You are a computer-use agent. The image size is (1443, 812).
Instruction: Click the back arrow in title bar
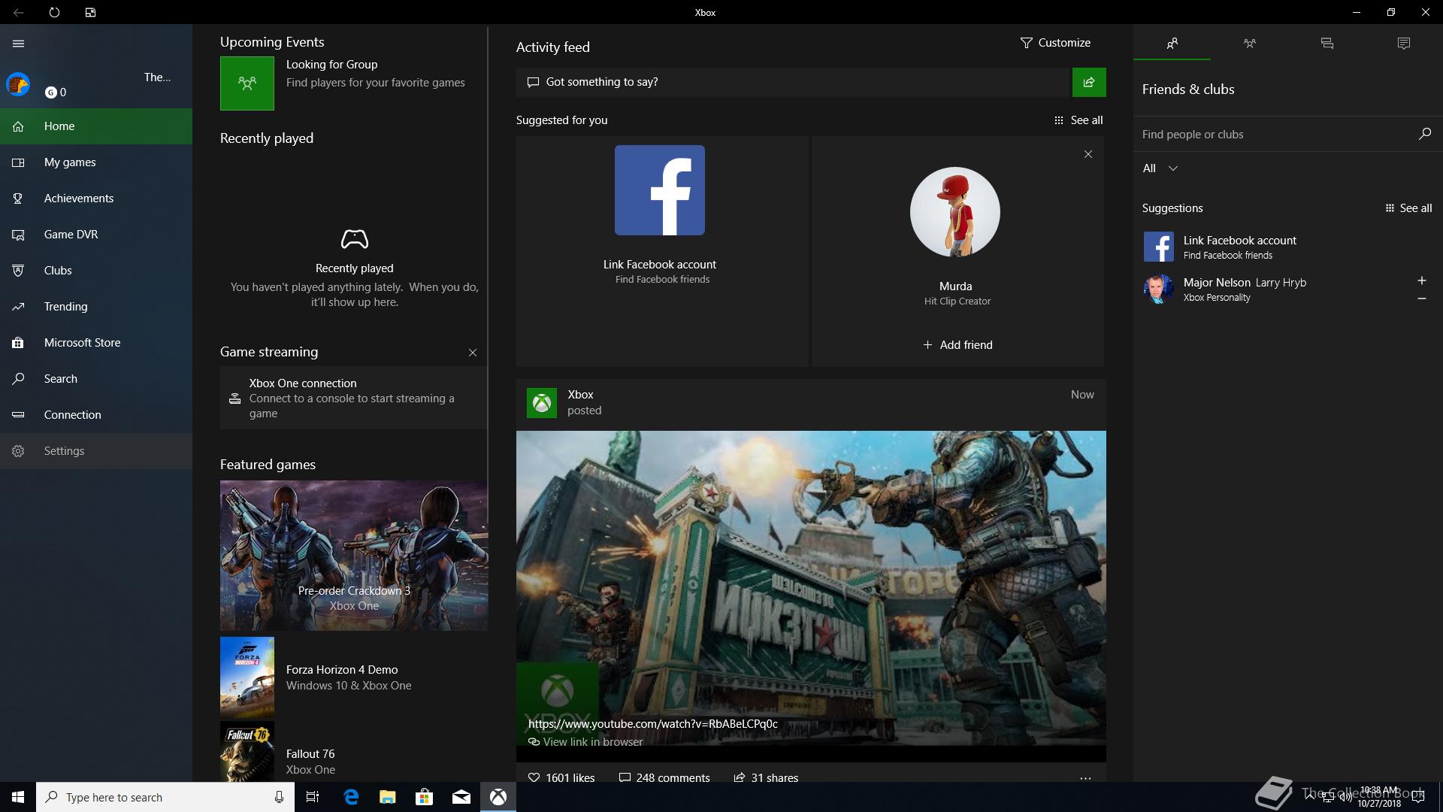click(x=18, y=12)
